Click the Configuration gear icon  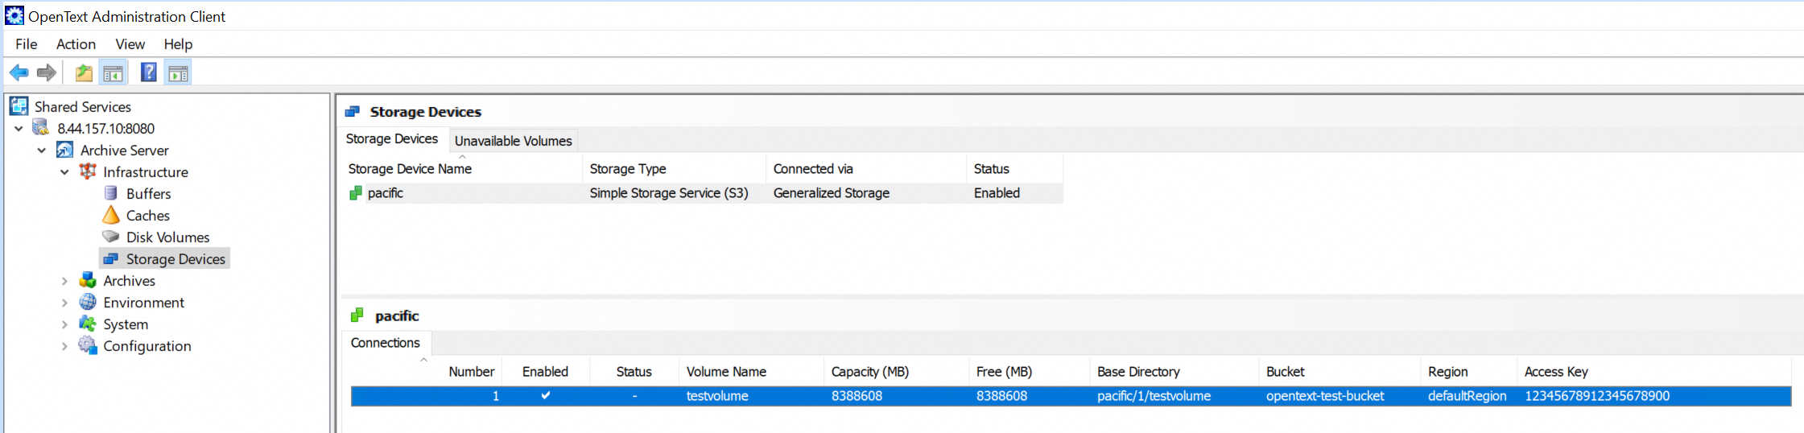(88, 345)
